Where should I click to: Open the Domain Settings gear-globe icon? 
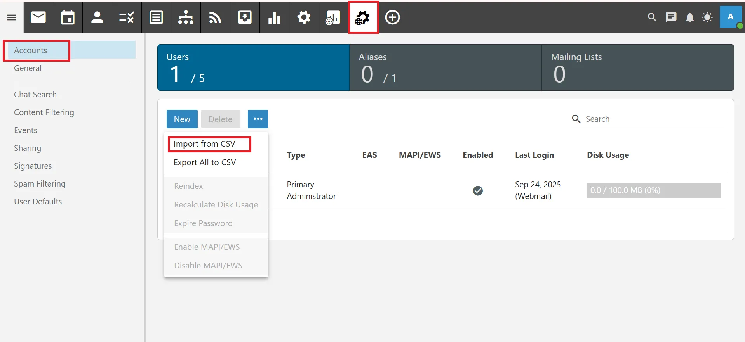tap(363, 17)
